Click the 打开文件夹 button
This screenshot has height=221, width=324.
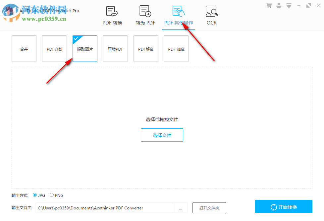pos(209,208)
